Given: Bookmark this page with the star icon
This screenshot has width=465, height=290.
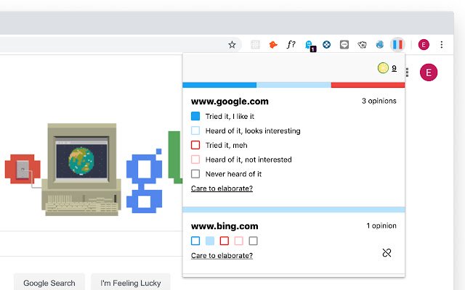Looking at the screenshot, I should click(x=232, y=45).
